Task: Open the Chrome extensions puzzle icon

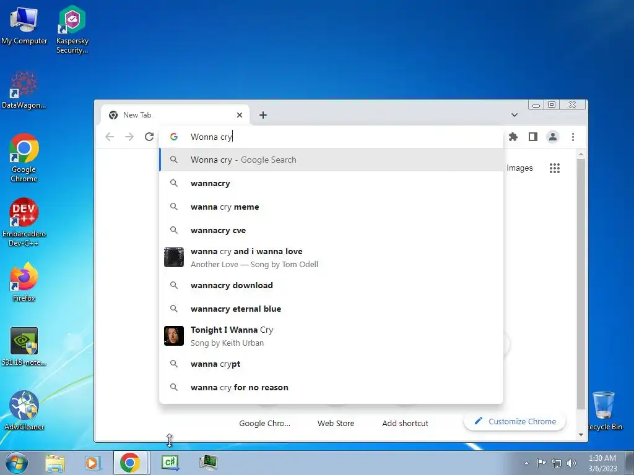Action: (513, 137)
